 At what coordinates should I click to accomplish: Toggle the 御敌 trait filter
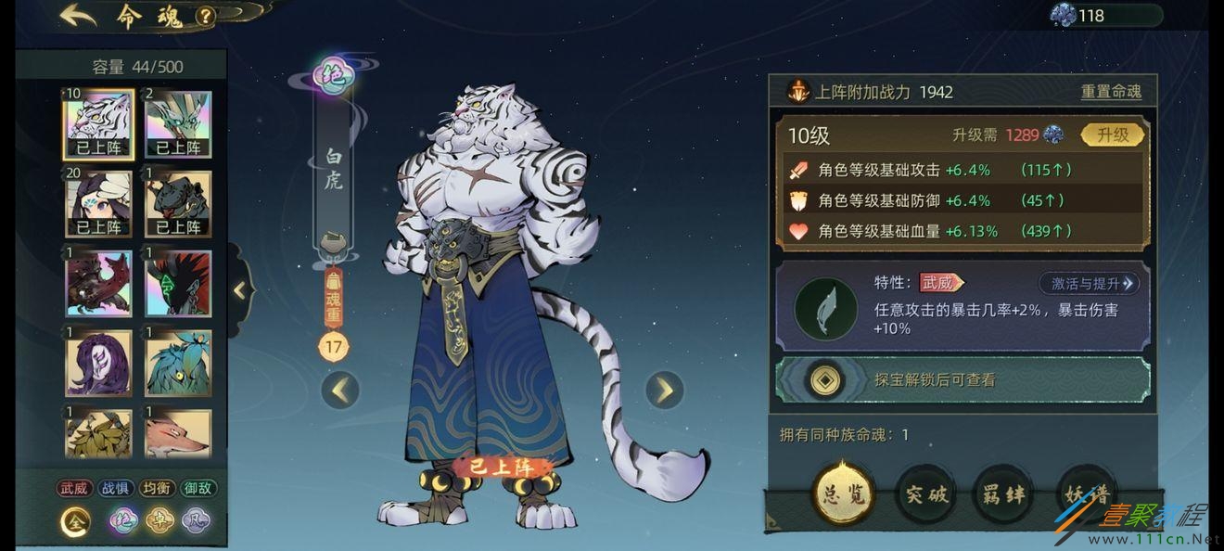(x=198, y=488)
